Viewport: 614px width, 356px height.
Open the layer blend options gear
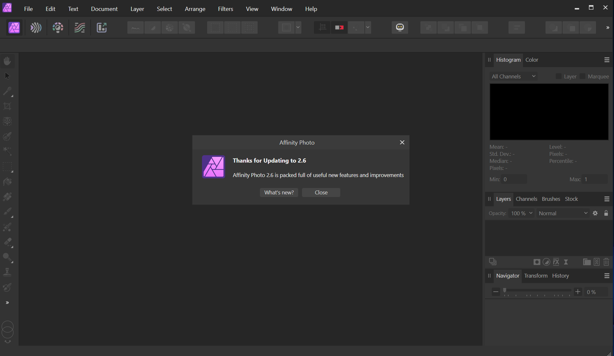coord(595,213)
